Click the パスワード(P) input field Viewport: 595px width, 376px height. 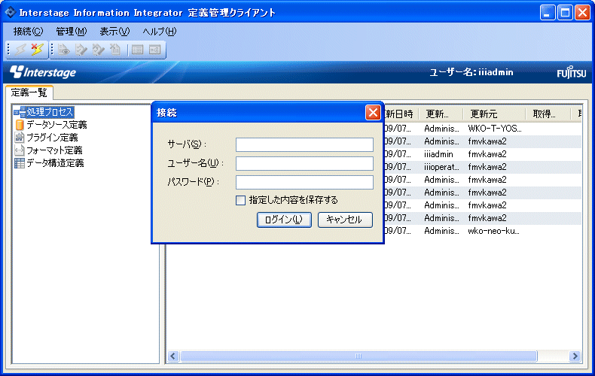coord(304,182)
